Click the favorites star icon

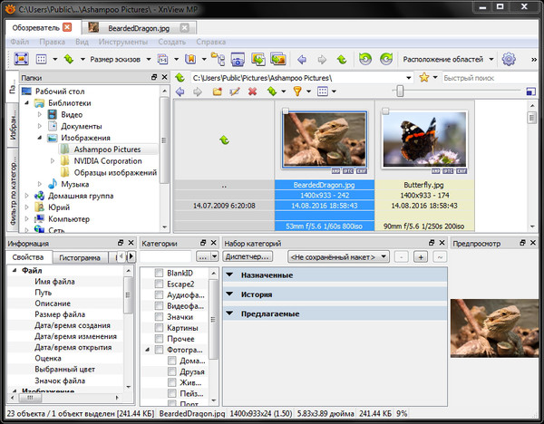(x=424, y=77)
